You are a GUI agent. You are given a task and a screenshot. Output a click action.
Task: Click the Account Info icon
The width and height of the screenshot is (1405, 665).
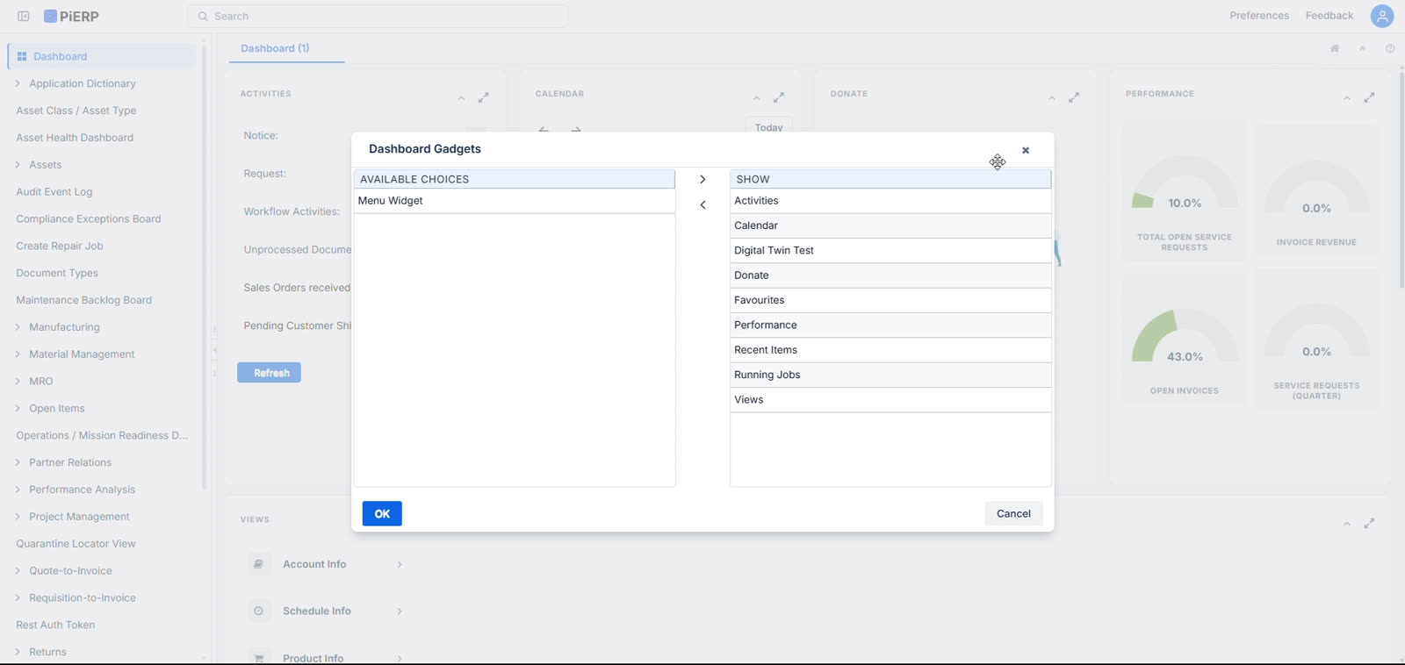click(x=258, y=564)
